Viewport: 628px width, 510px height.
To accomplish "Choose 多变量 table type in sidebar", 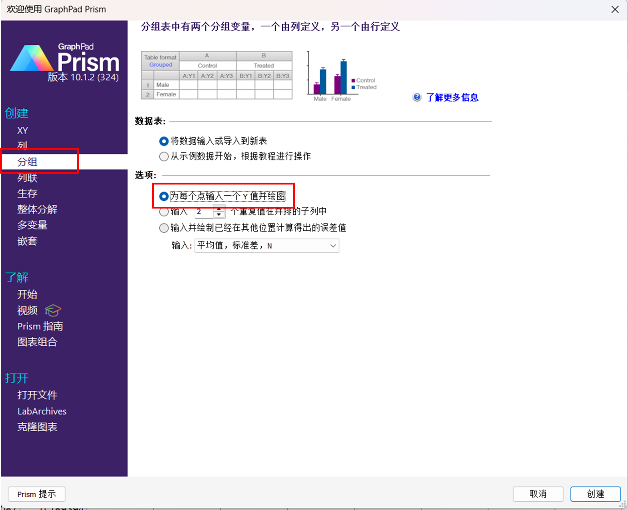I will 32,225.
